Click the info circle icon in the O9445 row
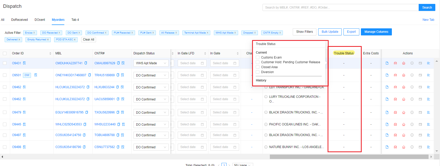440x166 pixels. point(412,124)
